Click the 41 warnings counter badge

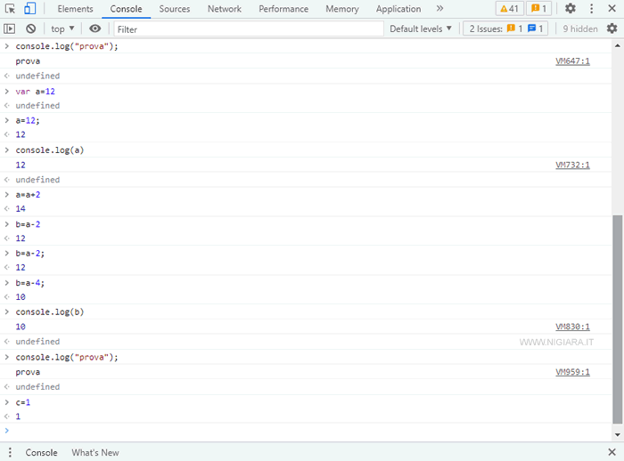point(510,9)
